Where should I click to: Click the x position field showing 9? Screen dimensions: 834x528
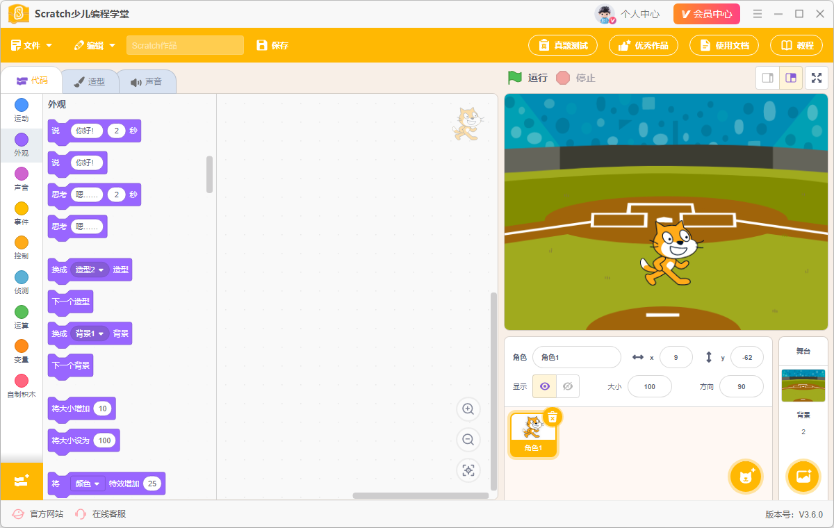click(676, 357)
